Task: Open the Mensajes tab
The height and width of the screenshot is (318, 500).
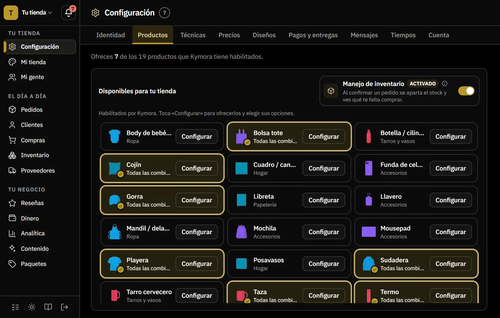Action: [x=364, y=35]
